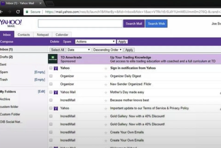Image resolution: width=221 pixels, height=148 pixels.
Task: Open the Calendar tab
Action: (62, 35)
